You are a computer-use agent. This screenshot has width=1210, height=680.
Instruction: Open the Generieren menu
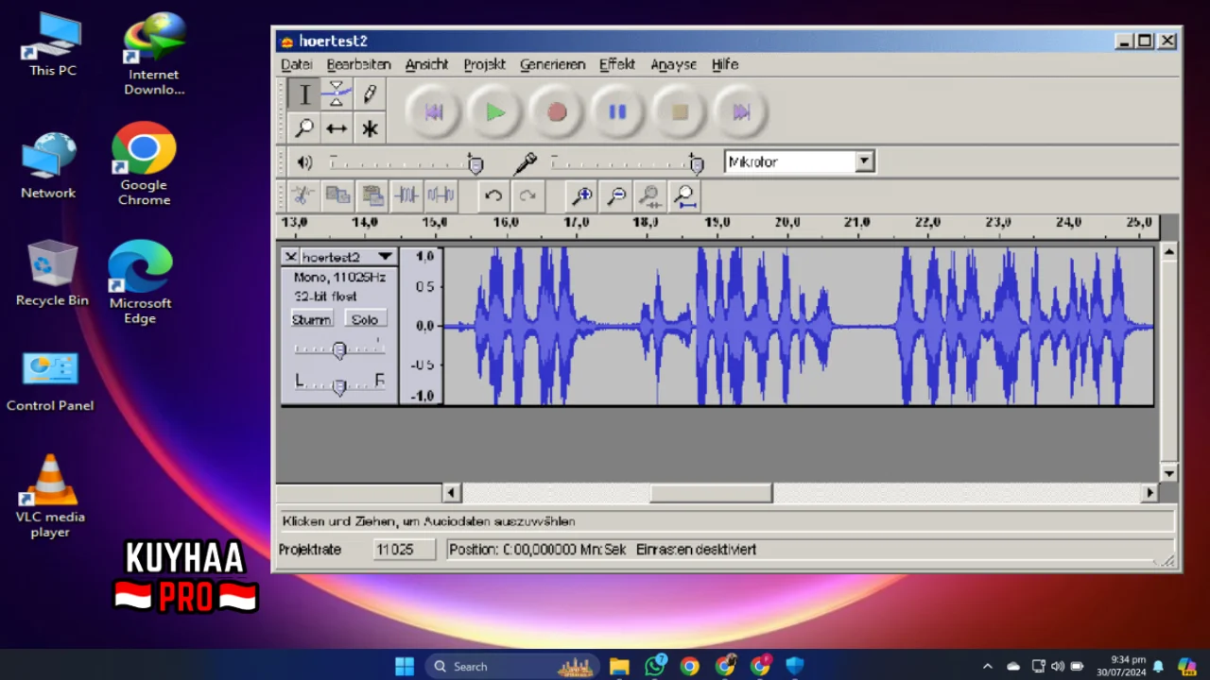click(x=552, y=64)
